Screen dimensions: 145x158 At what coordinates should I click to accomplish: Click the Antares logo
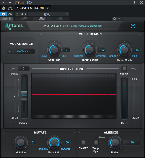tap(14, 26)
